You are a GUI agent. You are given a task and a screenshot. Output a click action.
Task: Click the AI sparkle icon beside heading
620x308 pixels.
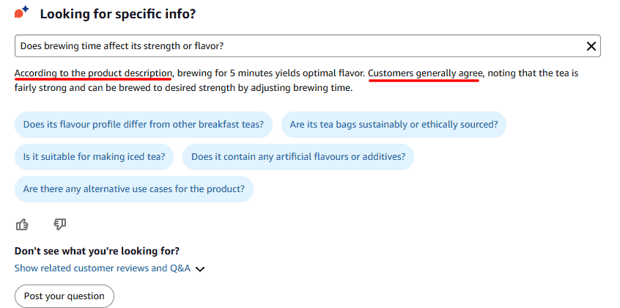coord(21,12)
